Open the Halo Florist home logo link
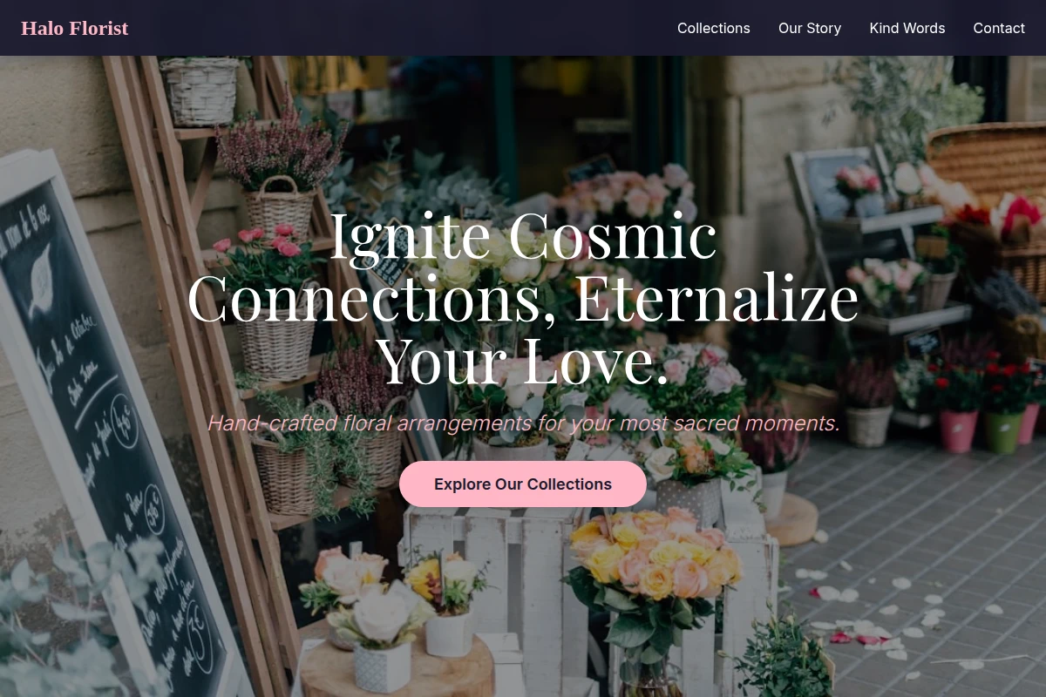The image size is (1046, 697). (74, 28)
